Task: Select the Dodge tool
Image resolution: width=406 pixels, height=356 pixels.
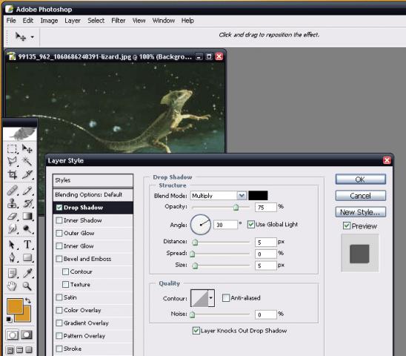Action: [27, 228]
